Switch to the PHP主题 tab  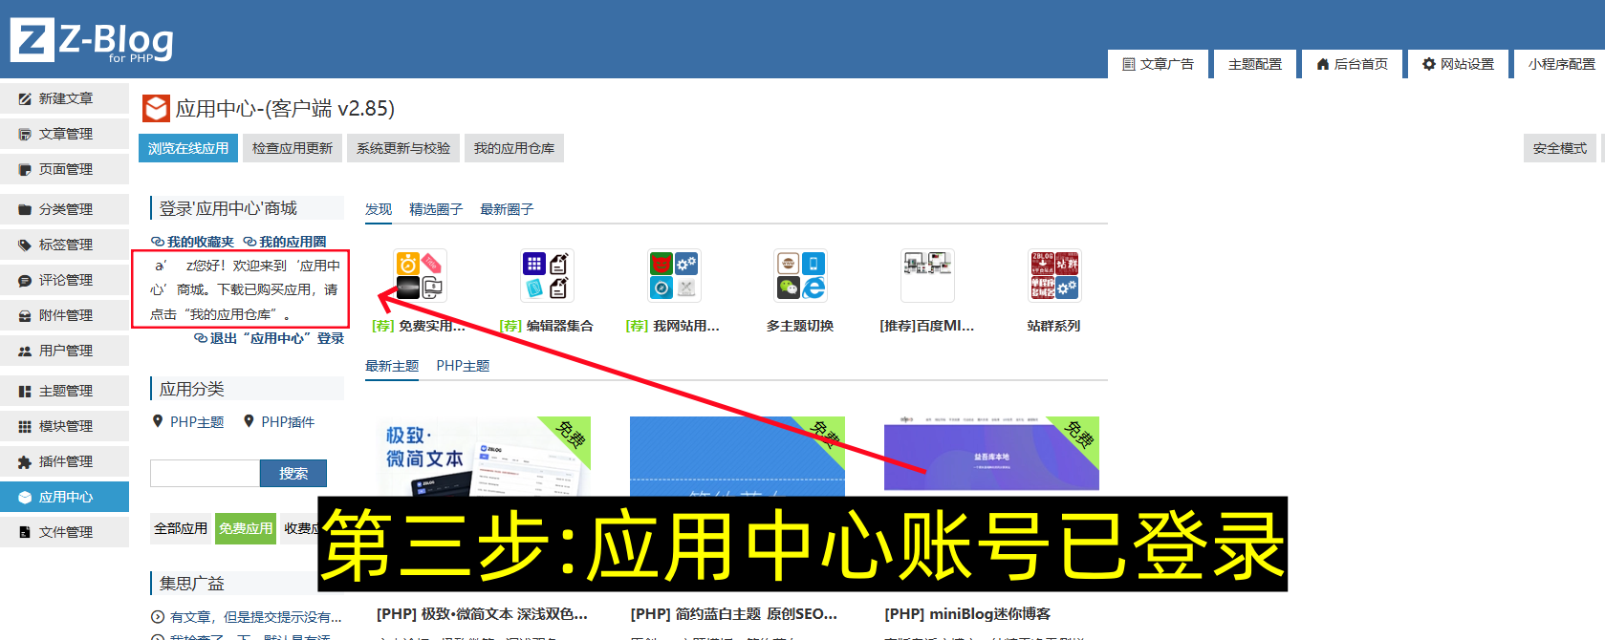tap(463, 366)
